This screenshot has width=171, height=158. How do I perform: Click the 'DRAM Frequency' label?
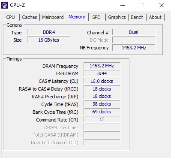[60, 66]
